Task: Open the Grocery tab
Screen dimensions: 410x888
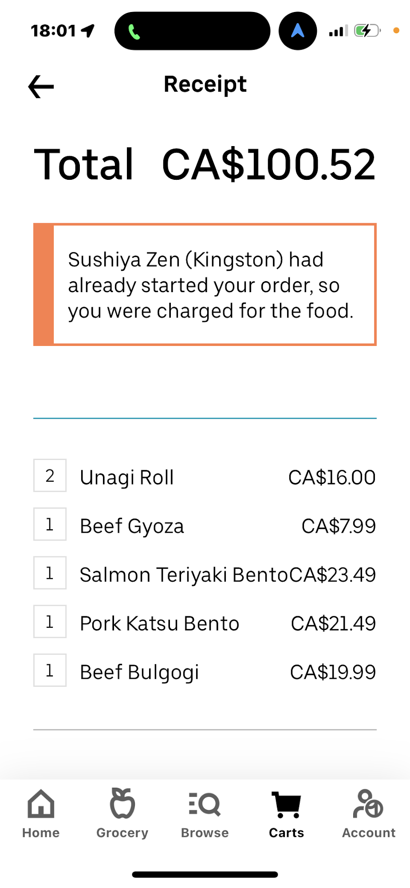Action: pos(122,813)
